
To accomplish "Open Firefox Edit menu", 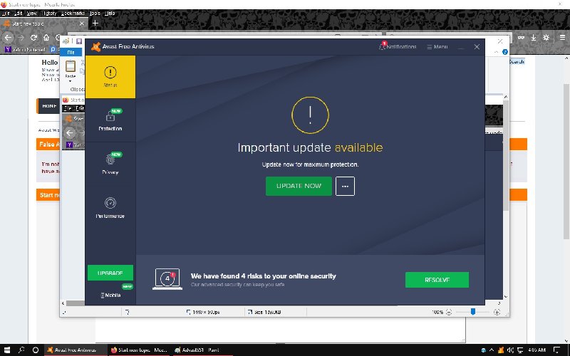I will point(19,13).
